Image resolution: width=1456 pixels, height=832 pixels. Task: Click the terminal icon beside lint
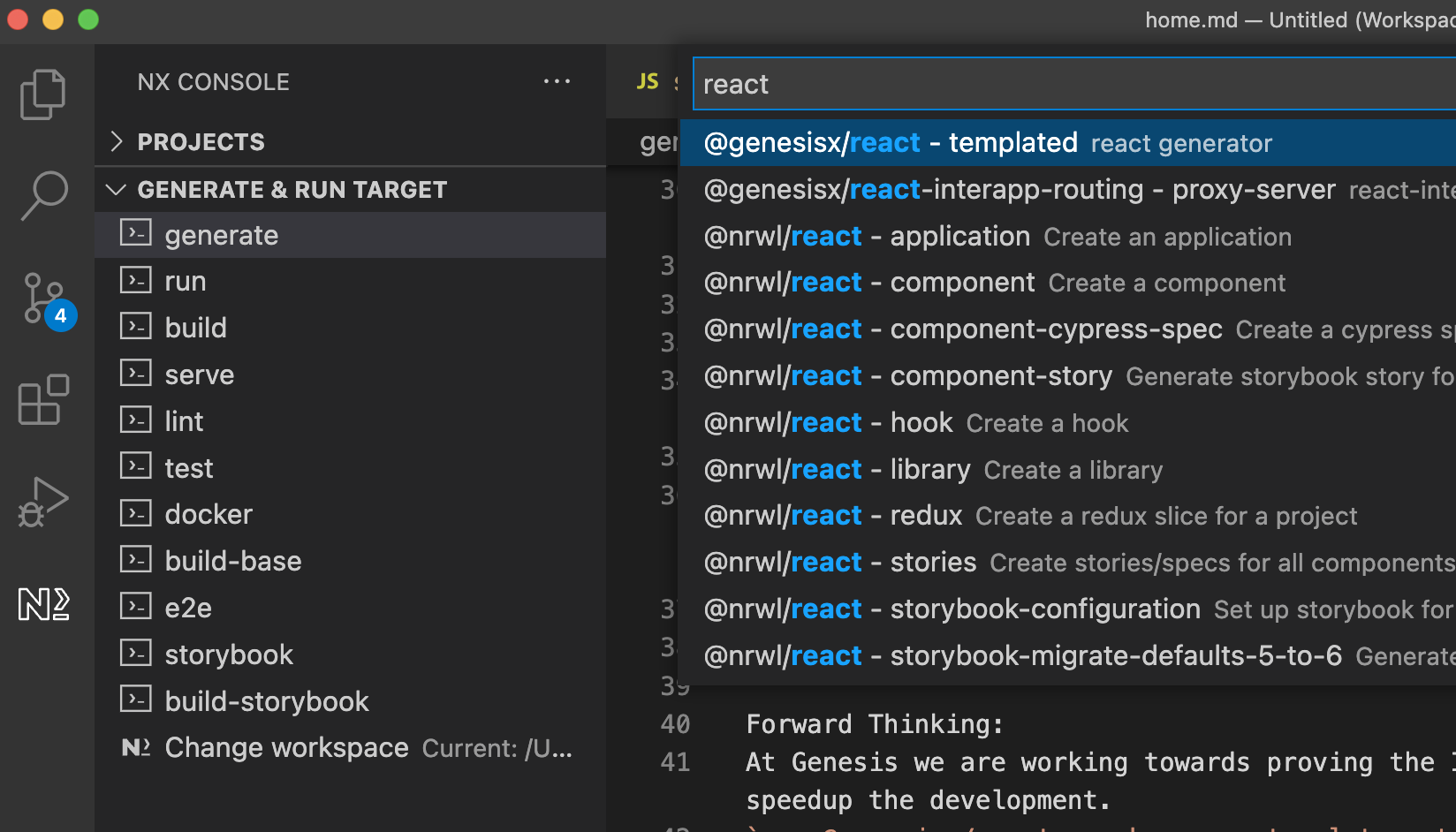point(136,420)
